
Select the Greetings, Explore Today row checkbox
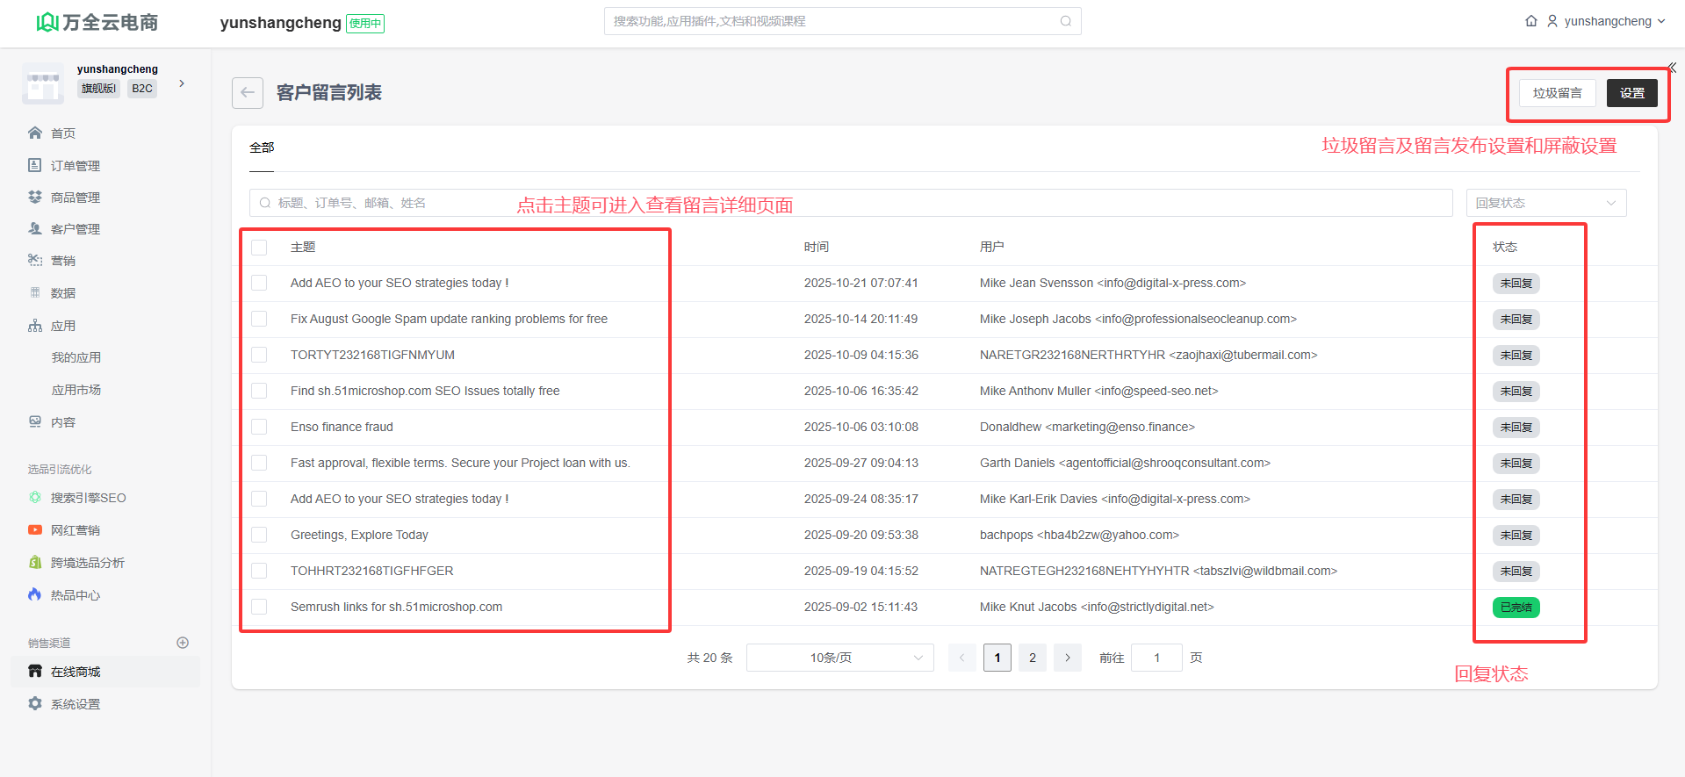[259, 535]
